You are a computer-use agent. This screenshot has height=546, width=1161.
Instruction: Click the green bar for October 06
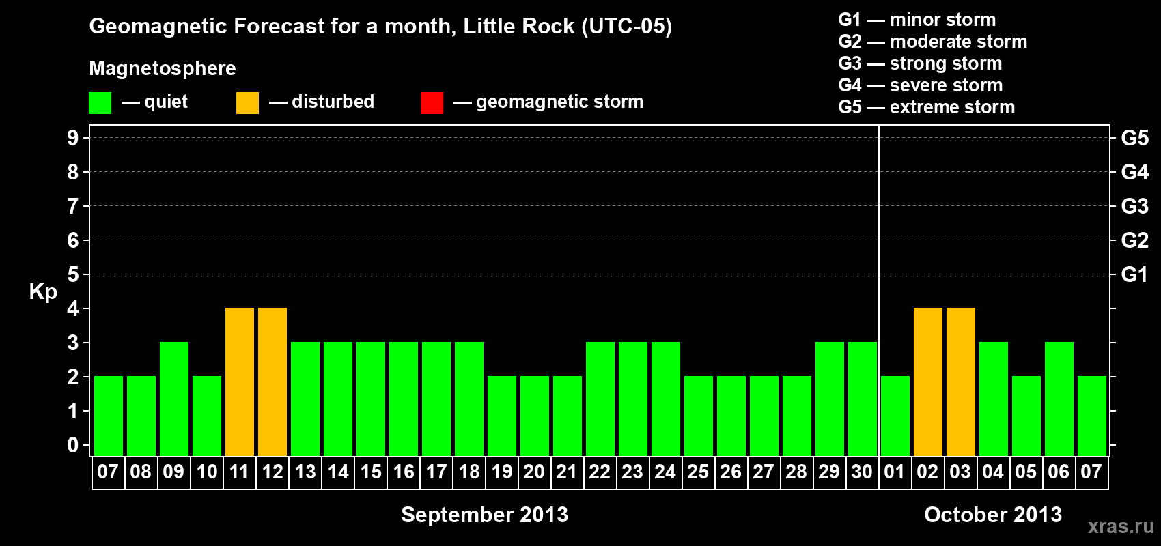pos(1059,399)
